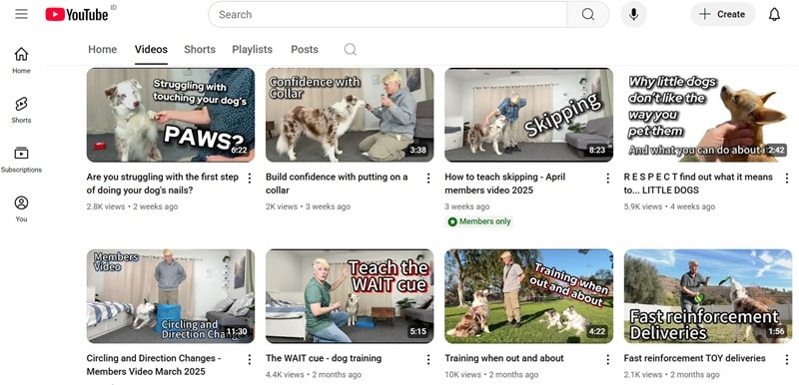
Task: Play the Members Video circling thumbnail
Action: tap(171, 296)
